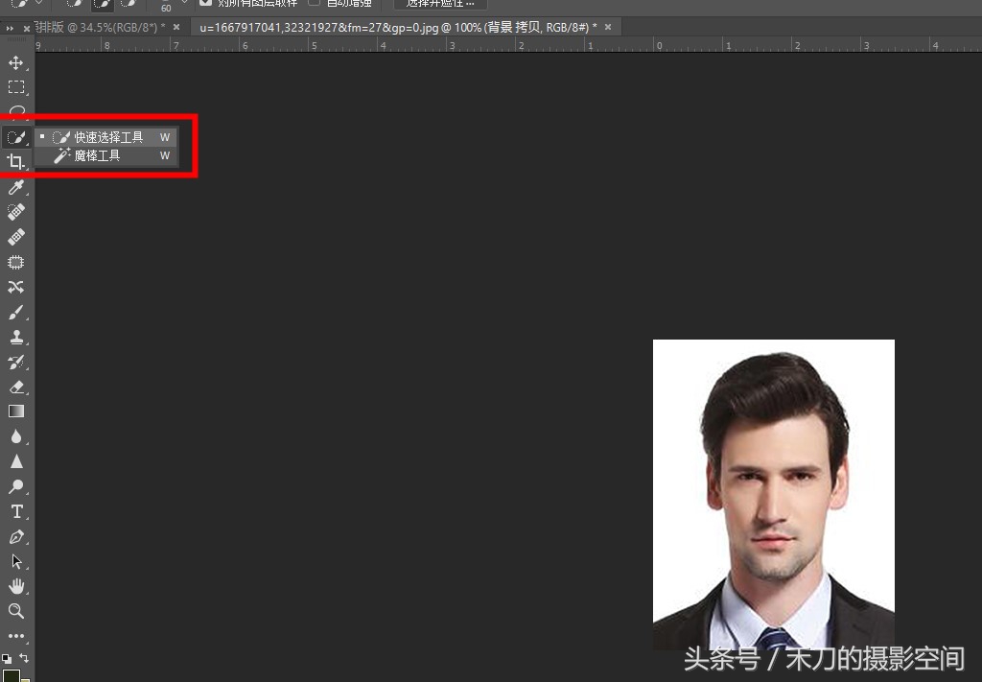Select the Gradient tool
The image size is (982, 682).
point(16,412)
